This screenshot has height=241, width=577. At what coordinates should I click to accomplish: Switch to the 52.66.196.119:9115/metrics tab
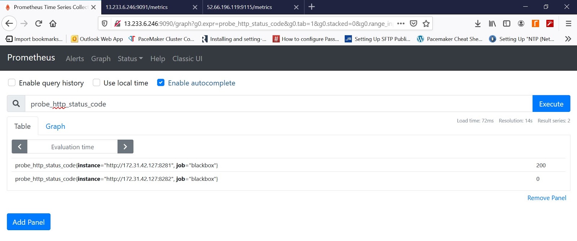[x=252, y=7]
